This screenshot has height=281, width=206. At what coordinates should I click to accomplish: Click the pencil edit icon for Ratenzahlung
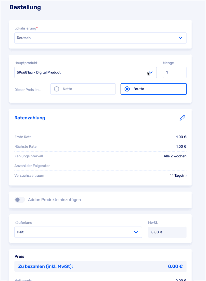pyautogui.click(x=182, y=118)
